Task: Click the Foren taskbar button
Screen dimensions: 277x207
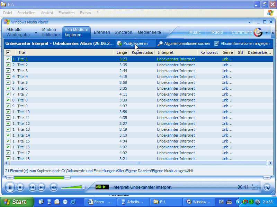Action: point(100,202)
